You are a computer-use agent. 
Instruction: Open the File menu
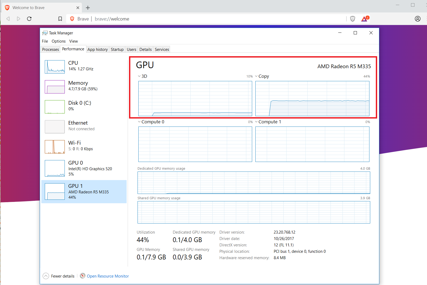45,41
